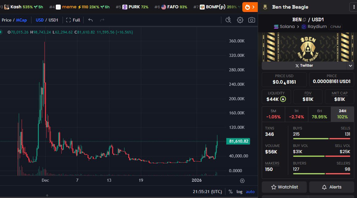Add BEN to Watchlist

click(x=284, y=187)
